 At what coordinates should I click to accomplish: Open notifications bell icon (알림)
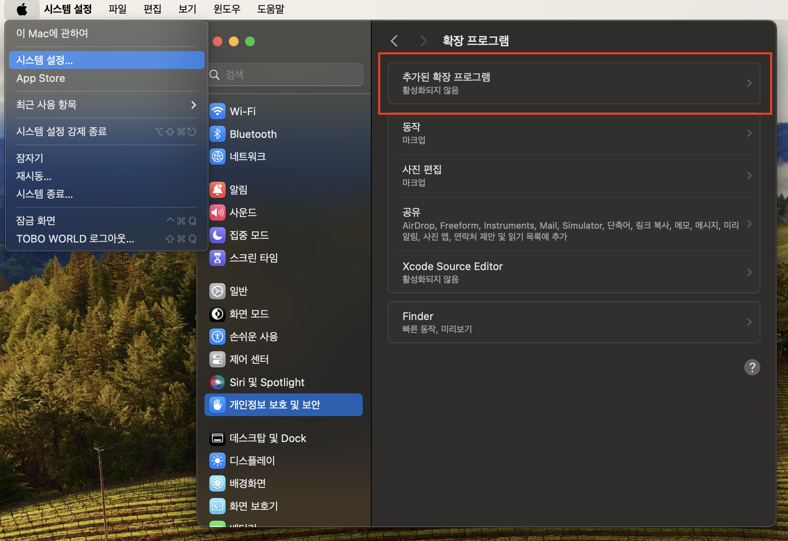click(217, 190)
